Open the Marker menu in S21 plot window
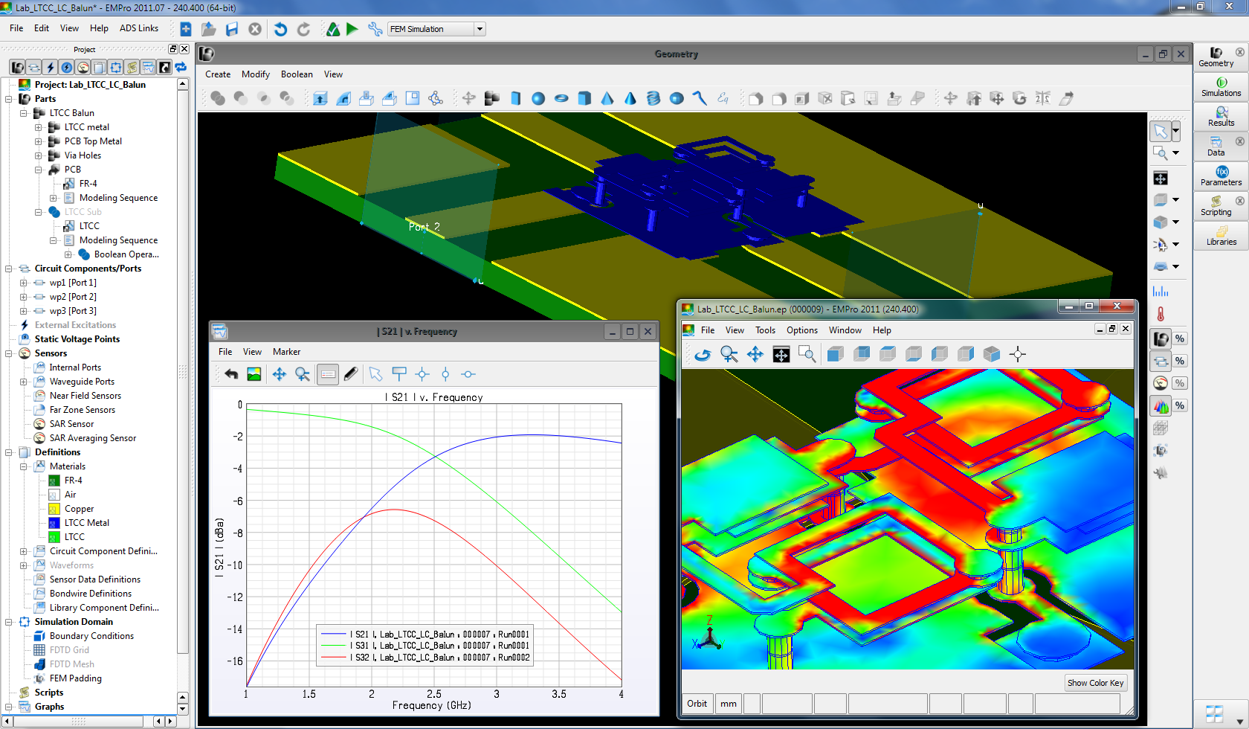Screen dimensions: 1249x729 (x=286, y=351)
